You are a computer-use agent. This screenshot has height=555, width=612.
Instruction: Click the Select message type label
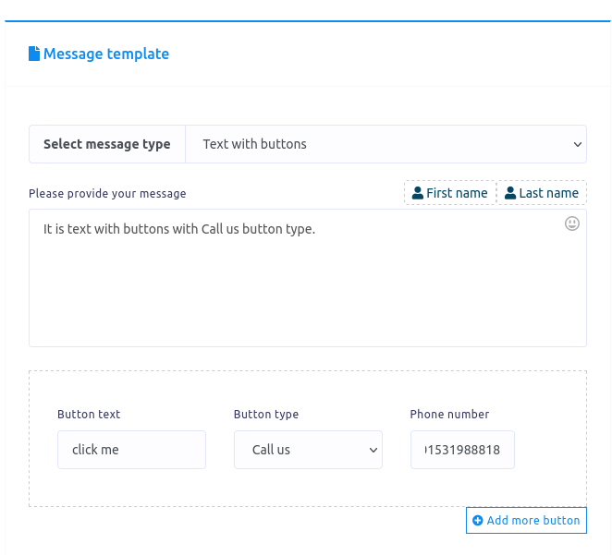(107, 144)
